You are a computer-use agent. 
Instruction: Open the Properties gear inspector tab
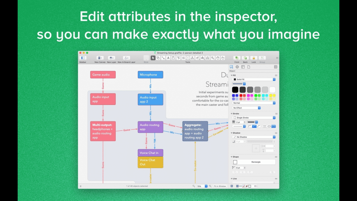point(237,67)
